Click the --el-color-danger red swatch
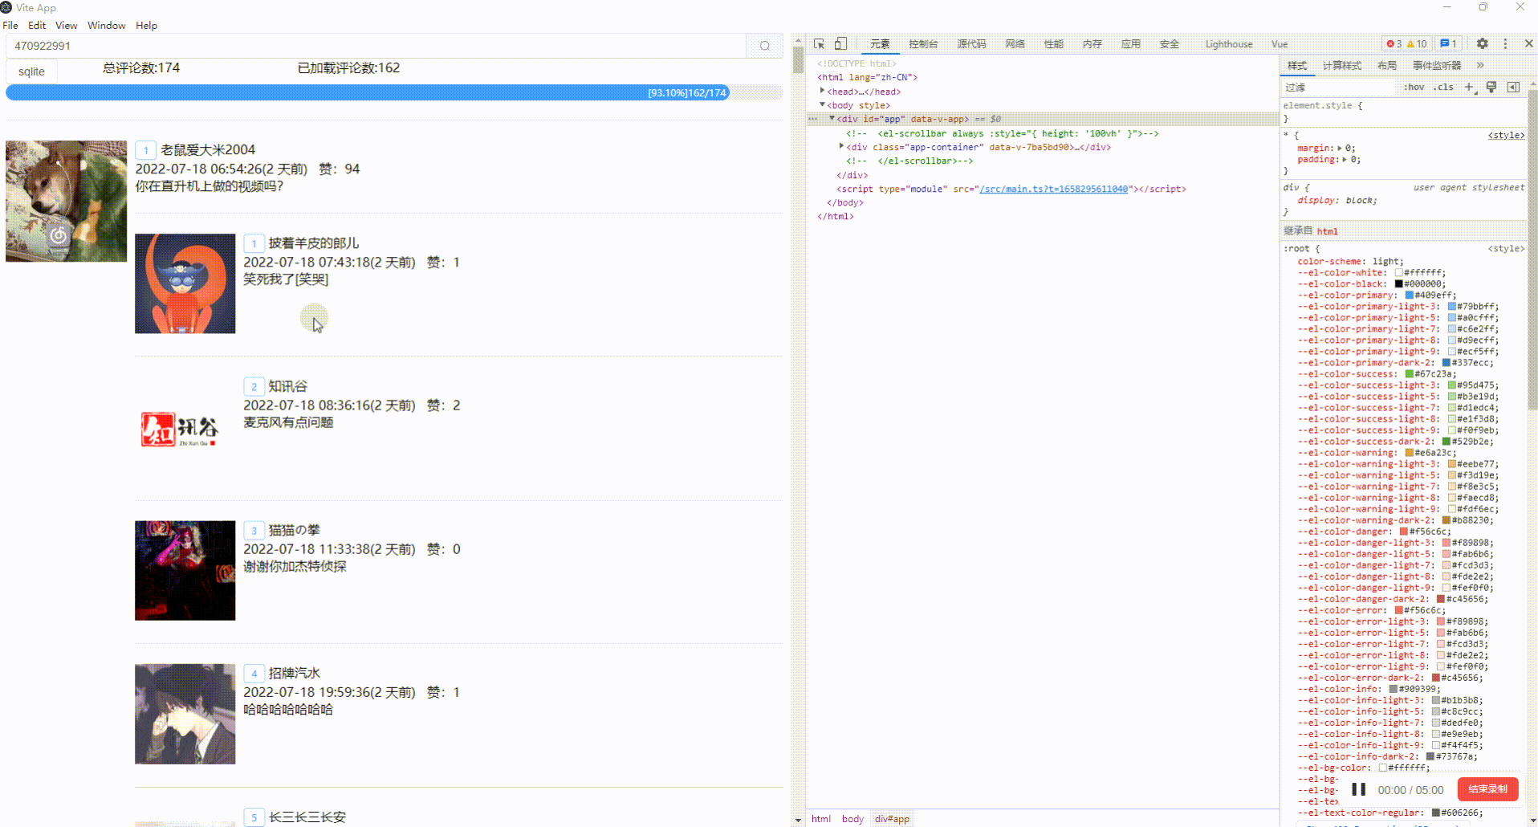Image resolution: width=1538 pixels, height=827 pixels. (1403, 531)
